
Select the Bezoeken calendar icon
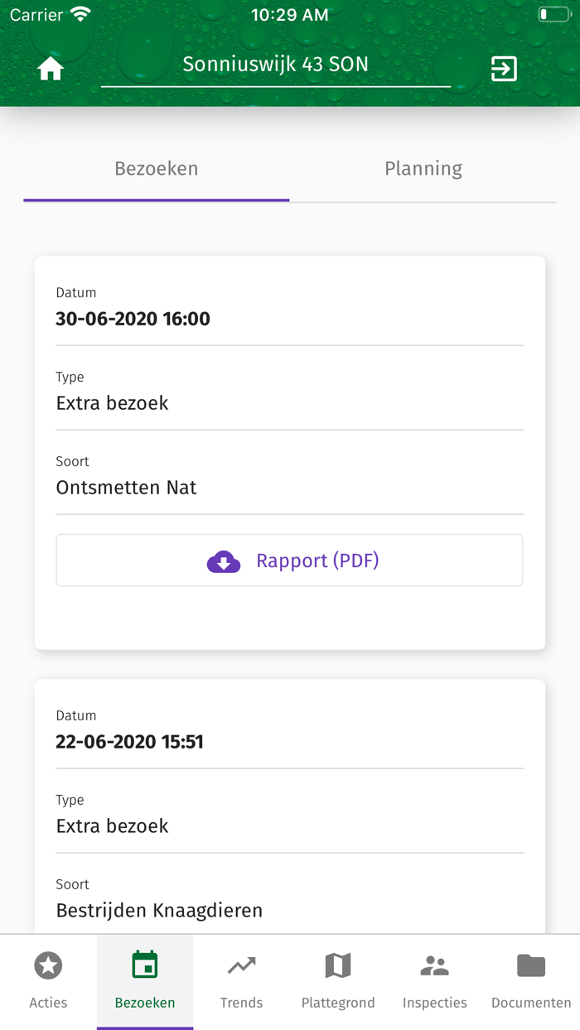[145, 965]
